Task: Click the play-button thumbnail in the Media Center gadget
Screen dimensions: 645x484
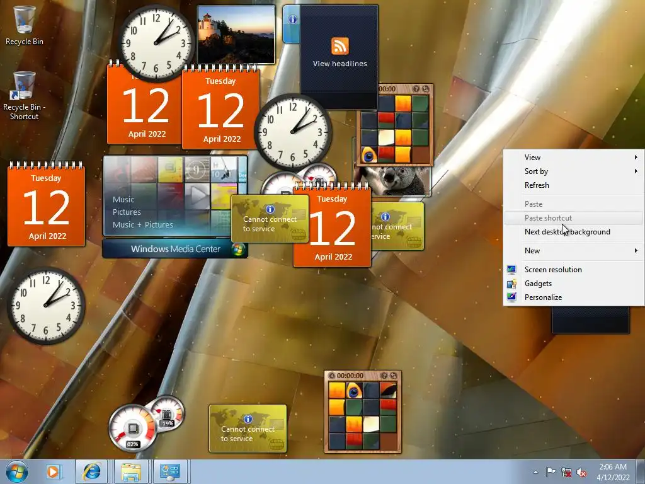Action: pos(197,197)
